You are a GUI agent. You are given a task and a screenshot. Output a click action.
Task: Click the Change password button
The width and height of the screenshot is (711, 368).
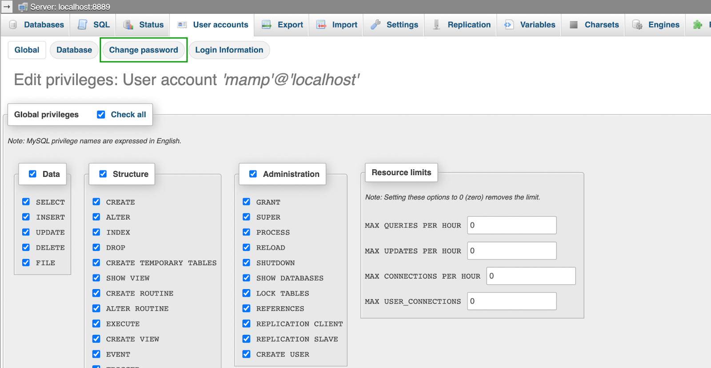tap(144, 50)
